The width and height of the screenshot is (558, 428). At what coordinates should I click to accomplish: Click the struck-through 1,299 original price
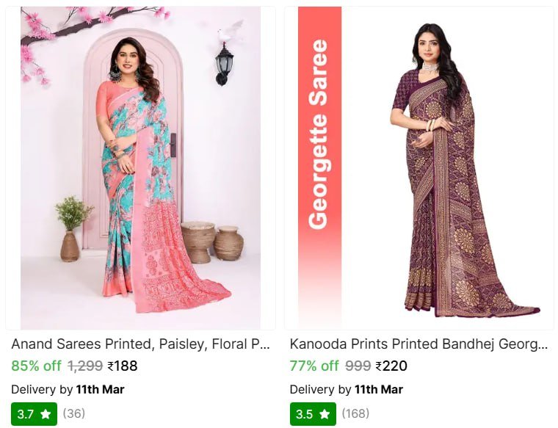(x=85, y=366)
